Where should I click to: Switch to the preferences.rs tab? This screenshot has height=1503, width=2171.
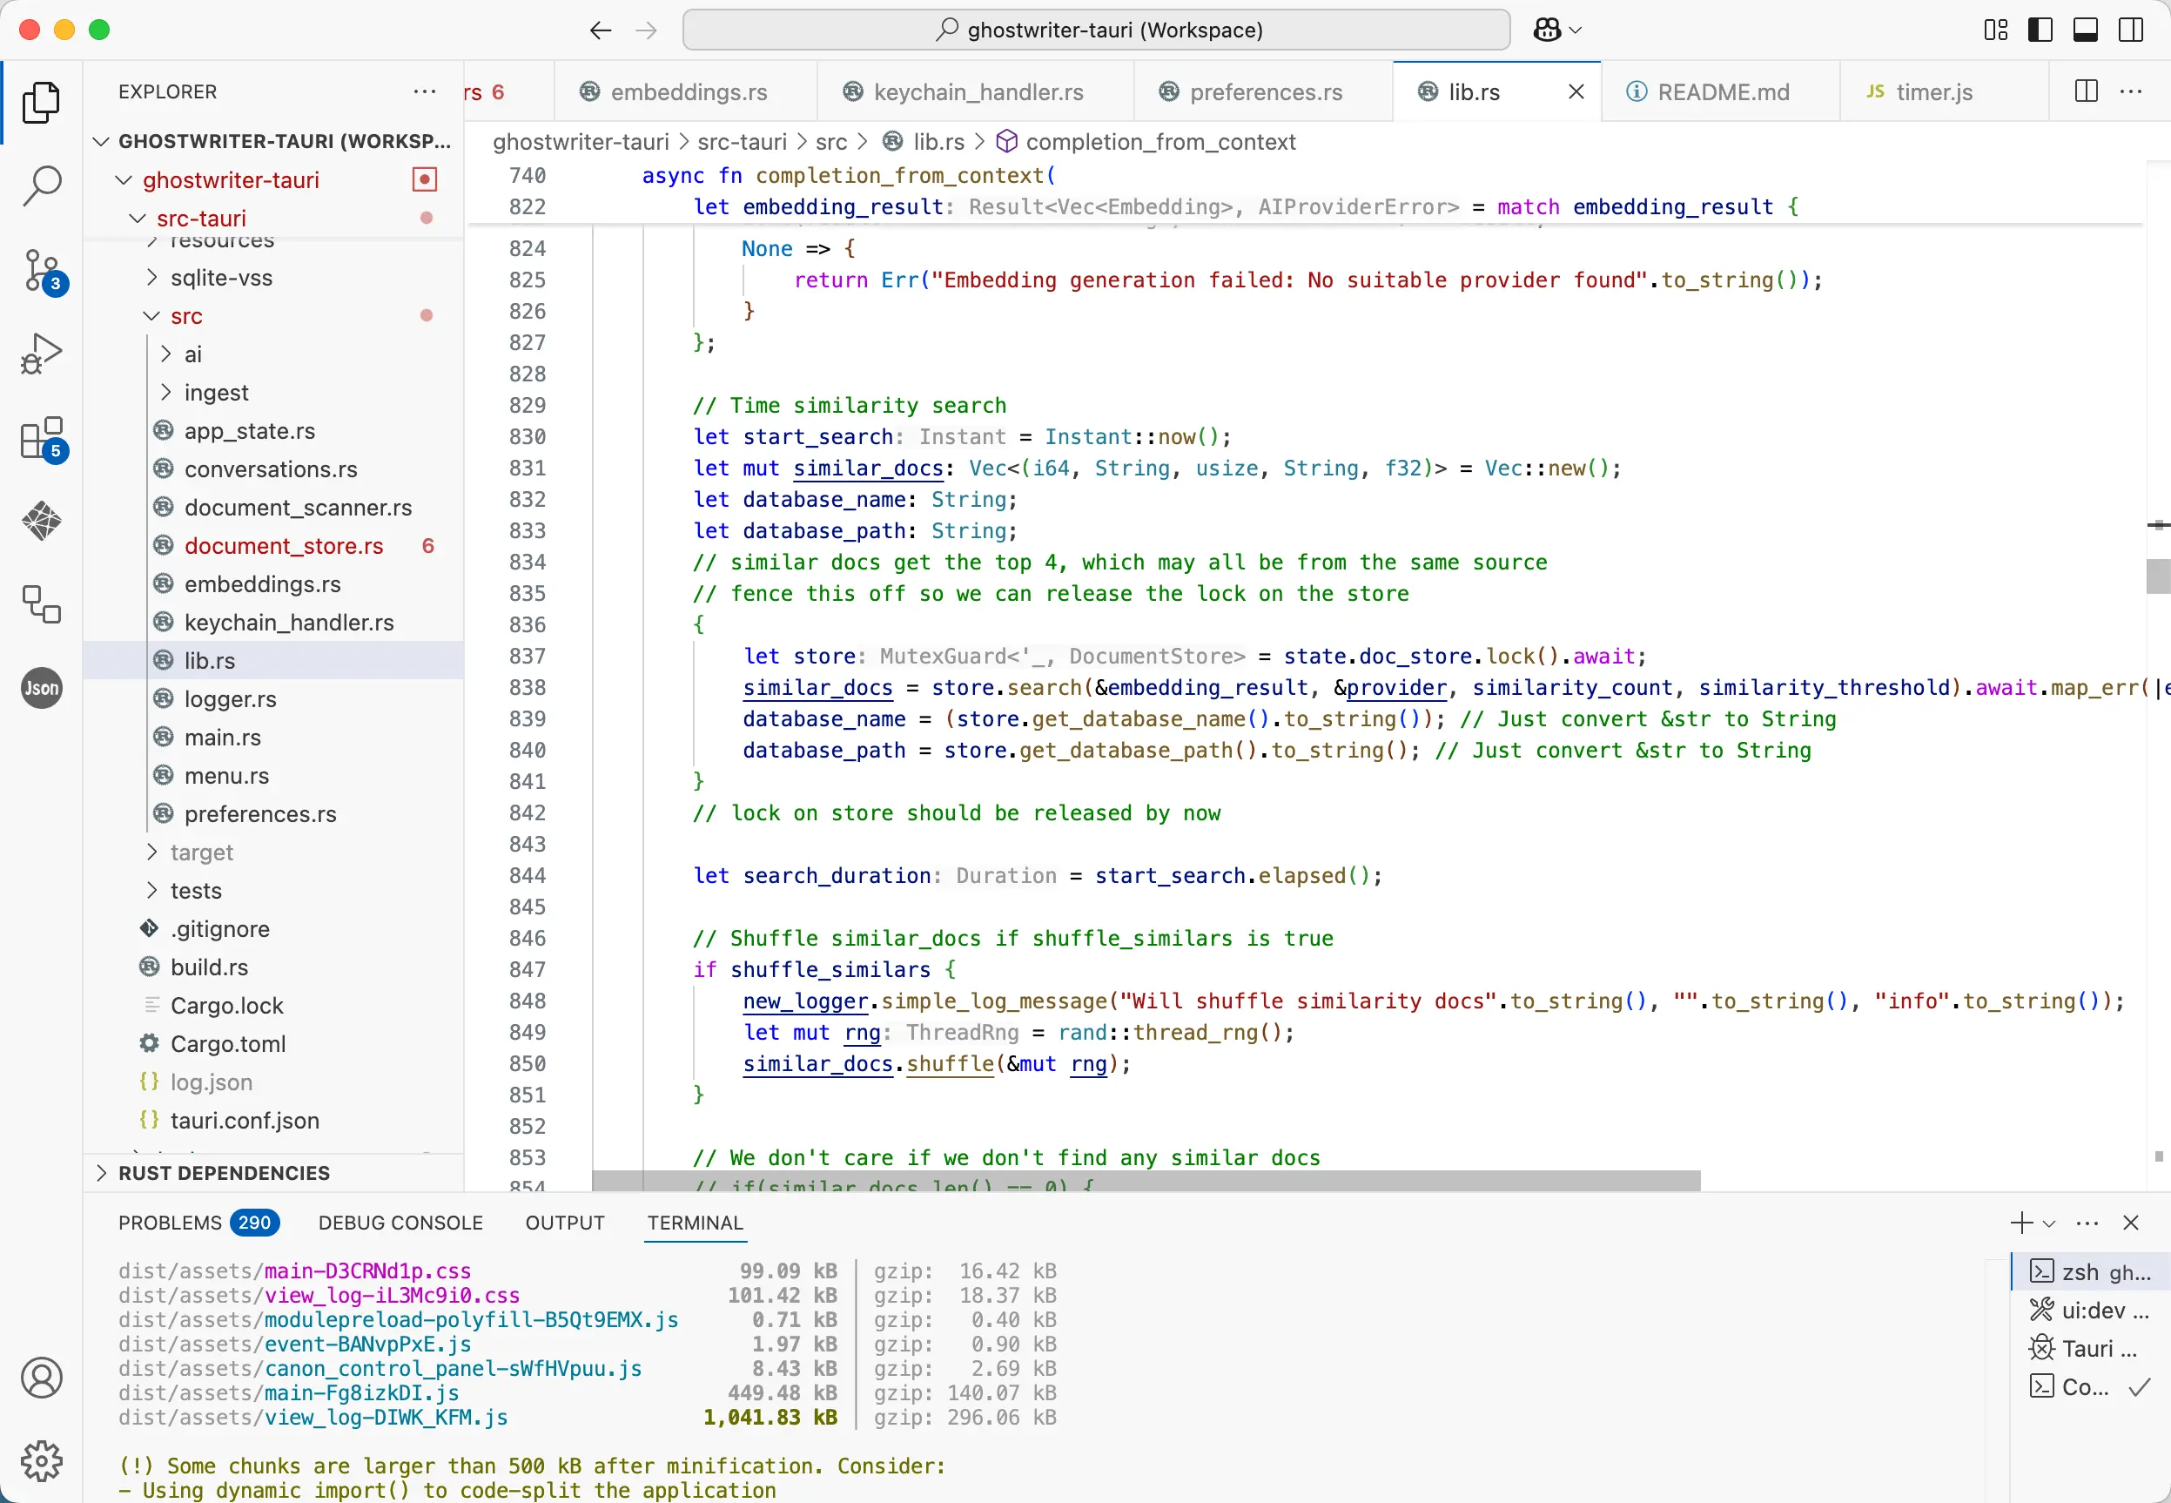coord(1263,91)
